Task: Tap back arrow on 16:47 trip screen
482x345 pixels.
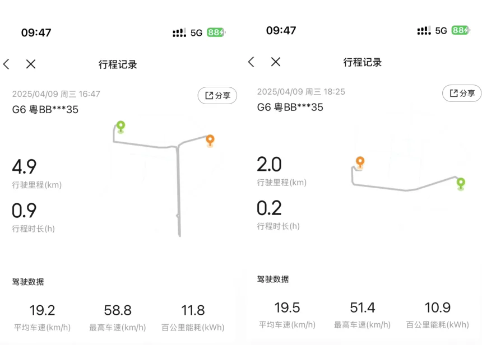Action: click(x=6, y=64)
